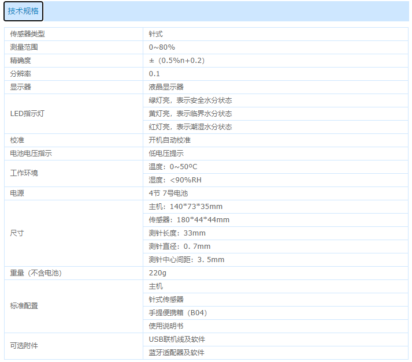Select the 蓝牙适配器及软件 accessory row
This screenshot has height=362, width=412.
176,353
